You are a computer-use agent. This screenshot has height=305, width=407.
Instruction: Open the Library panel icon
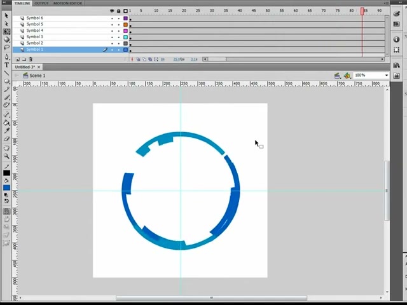tap(396, 65)
